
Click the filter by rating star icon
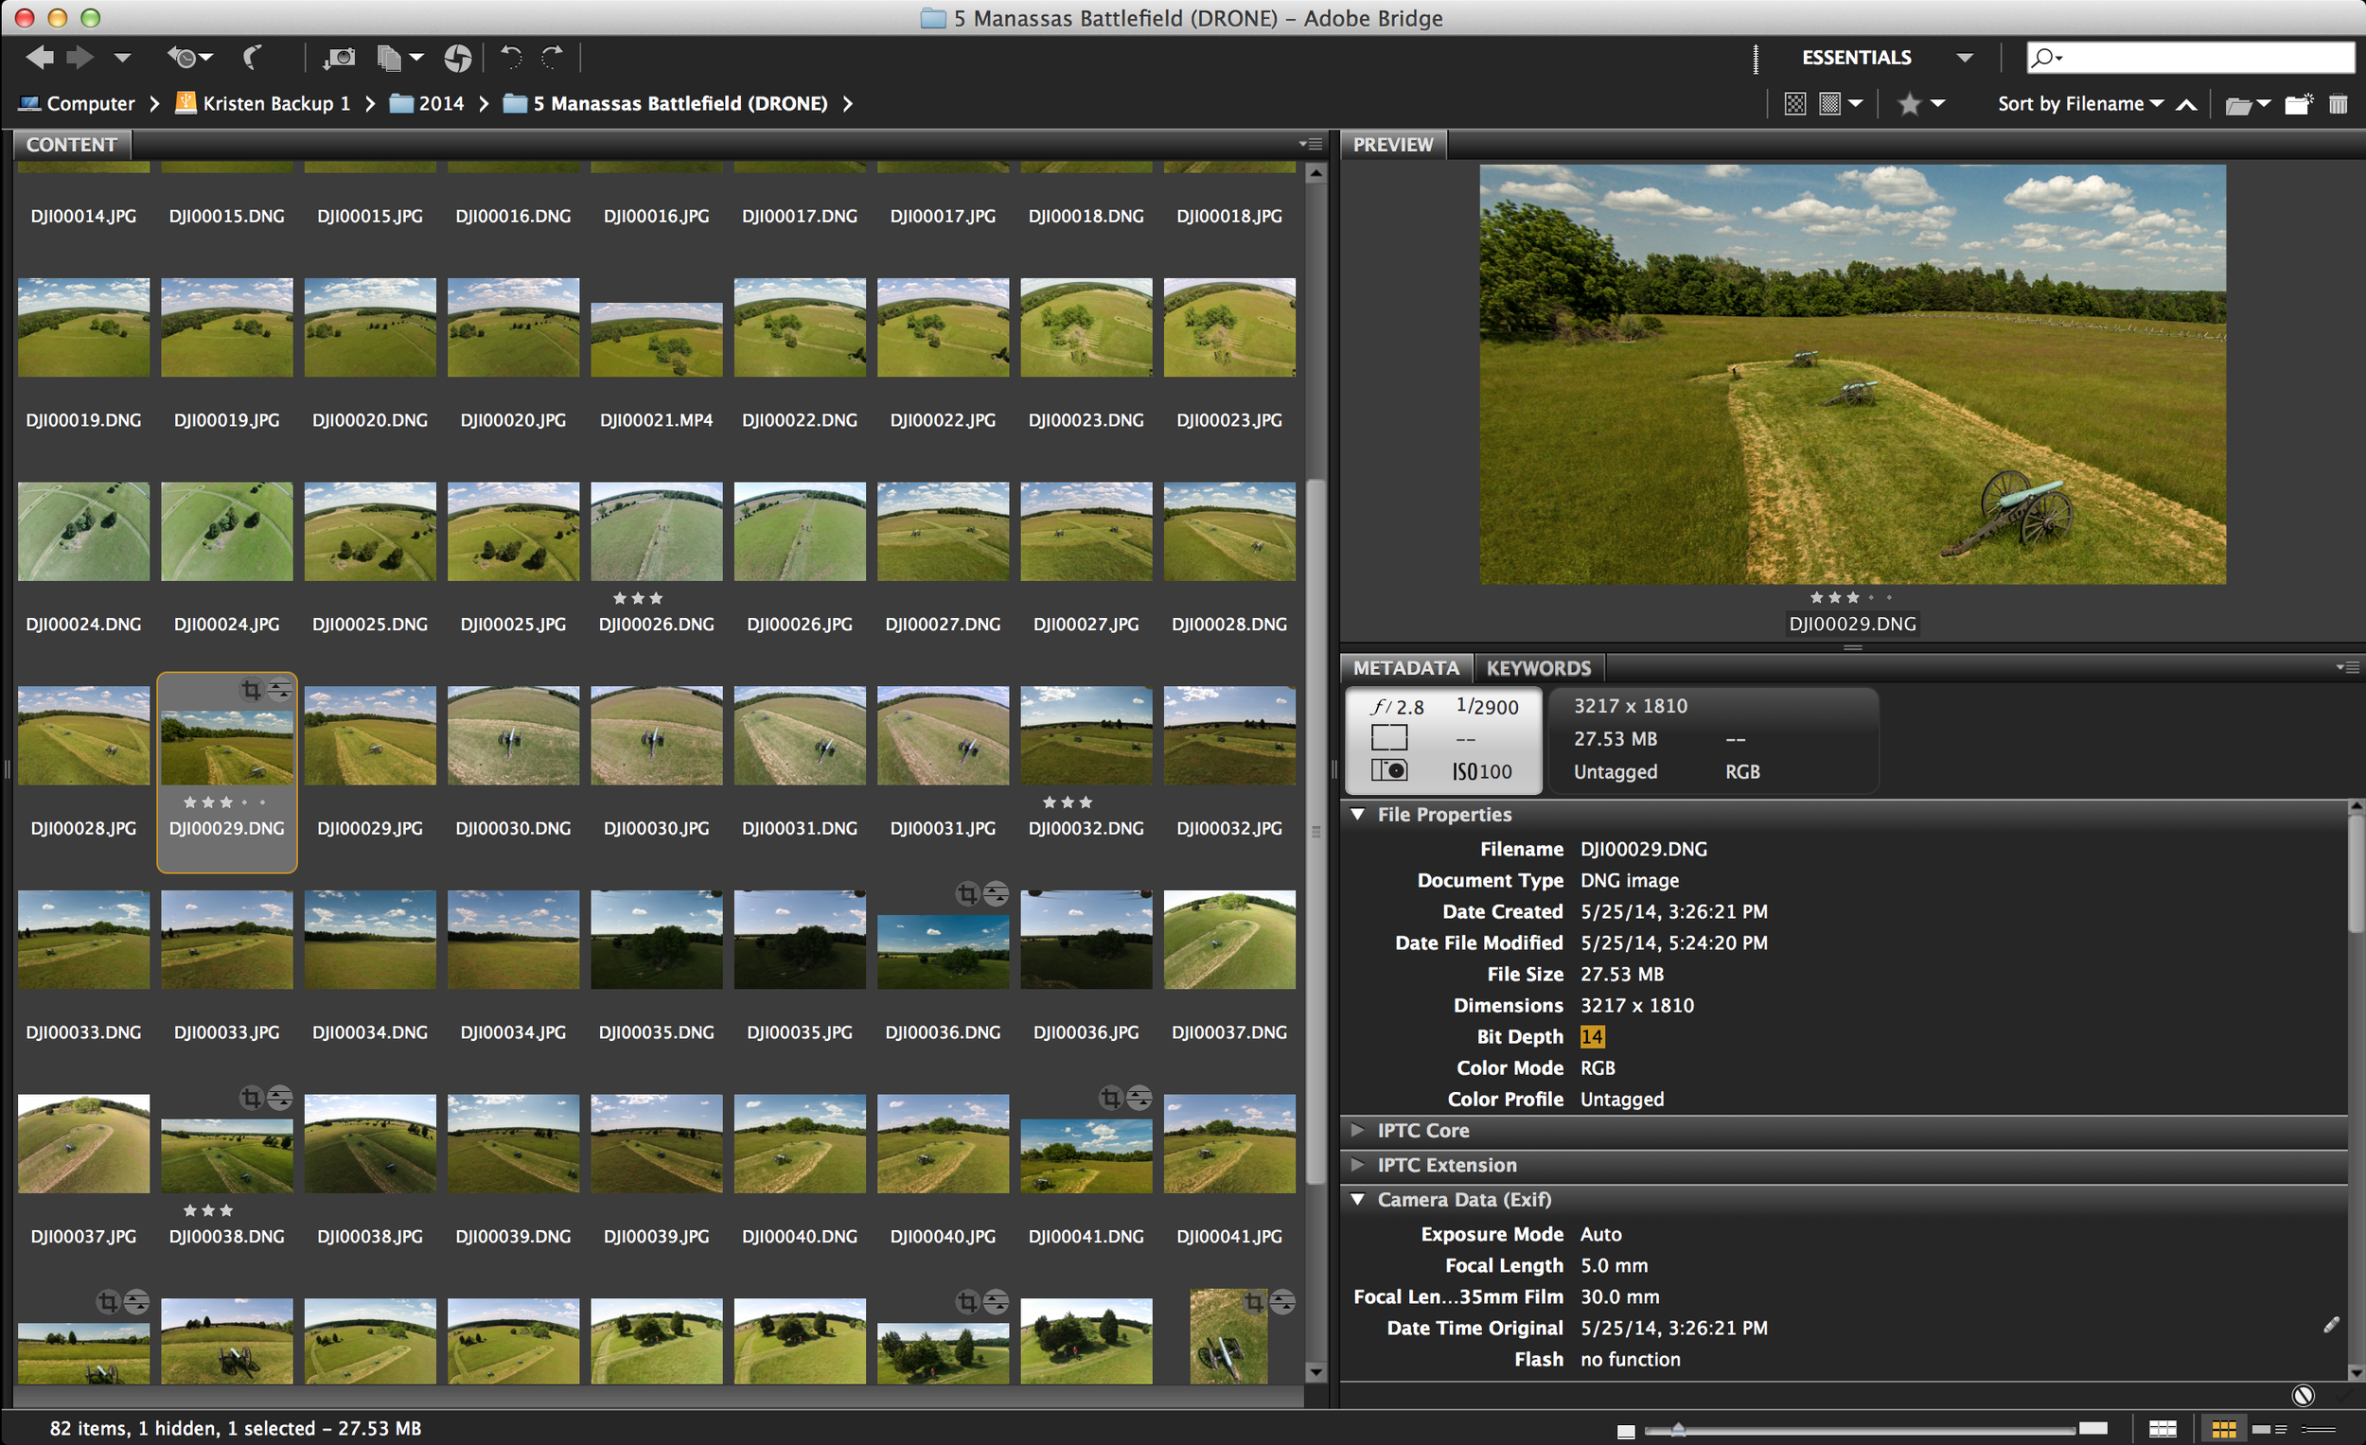[x=1908, y=104]
